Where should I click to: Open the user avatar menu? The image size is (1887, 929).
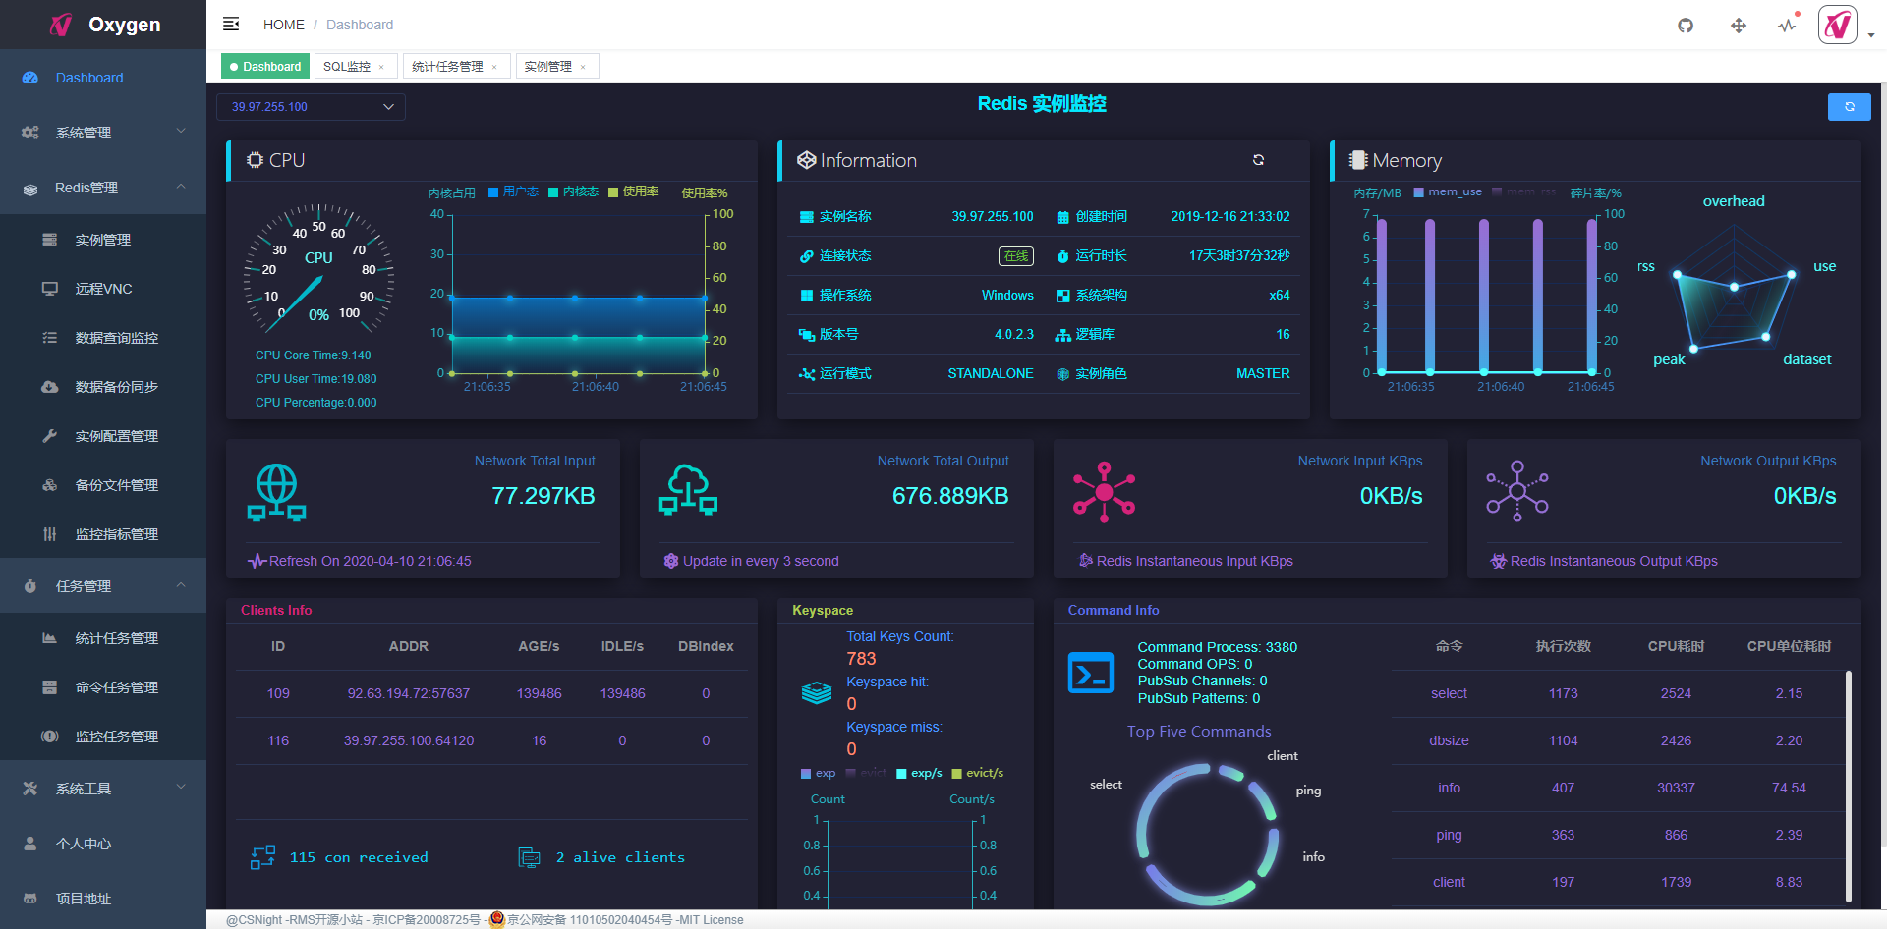(x=1838, y=25)
